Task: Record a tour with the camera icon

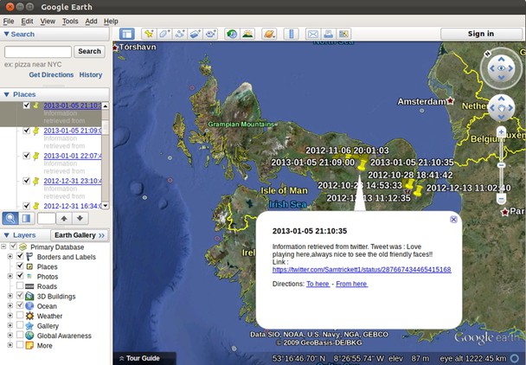Action: (x=210, y=34)
